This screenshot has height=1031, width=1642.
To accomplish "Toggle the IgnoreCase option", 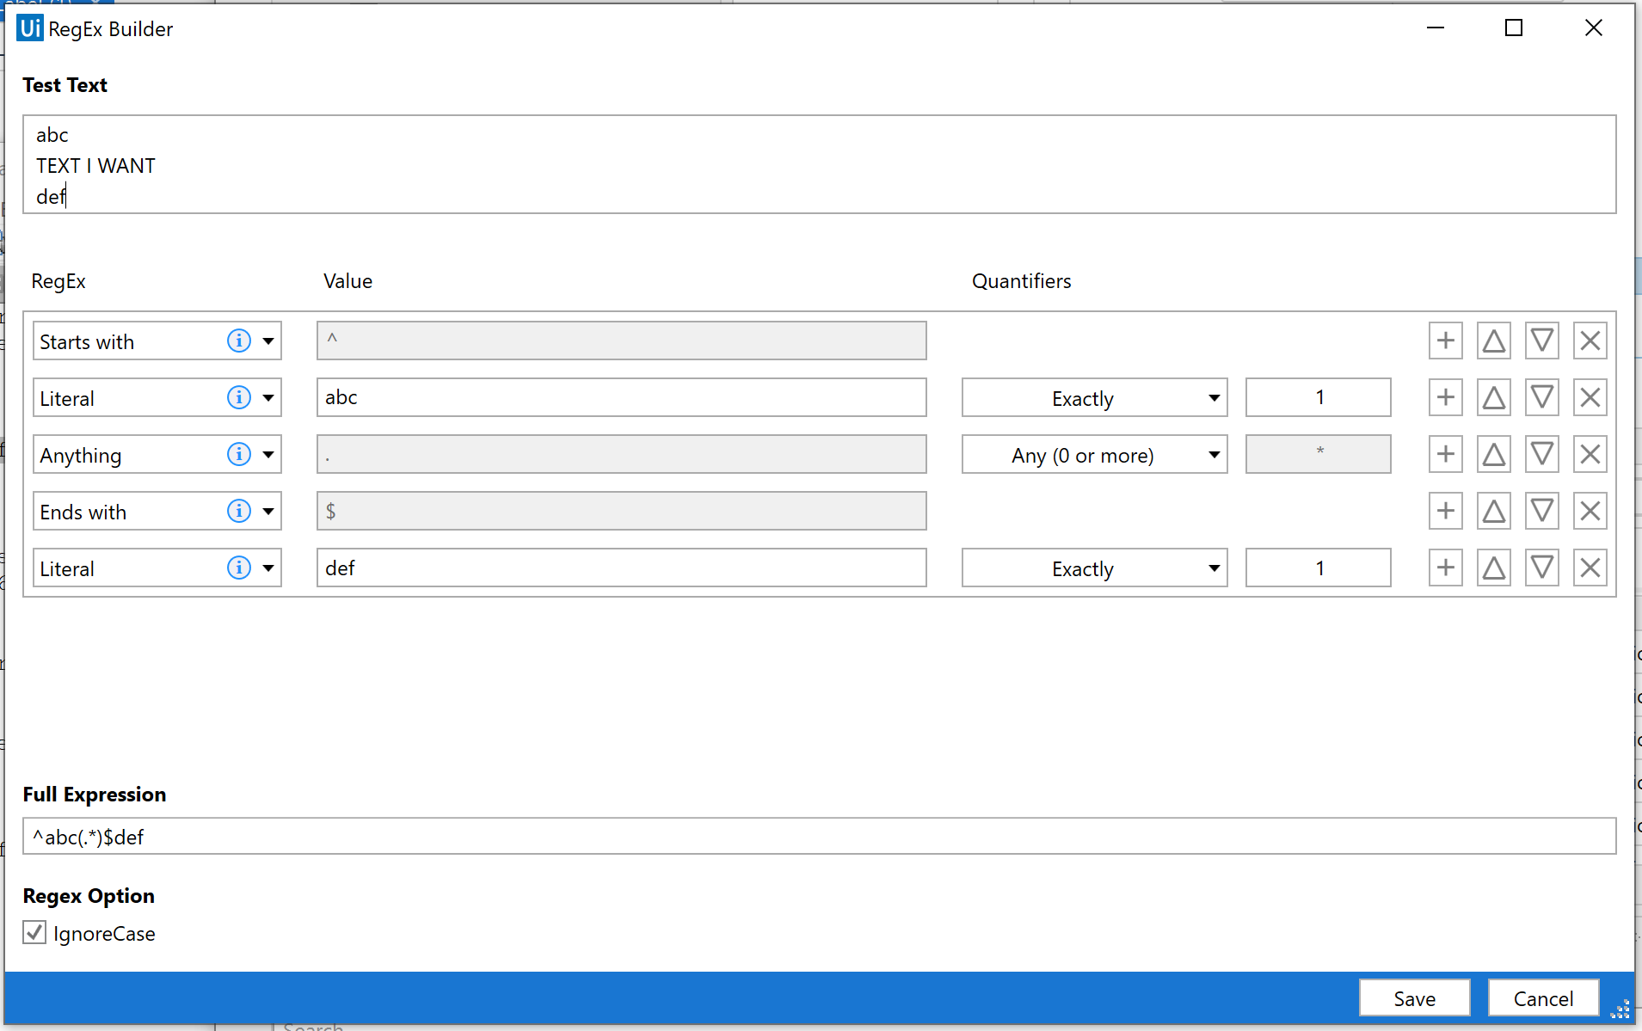I will [x=34, y=933].
